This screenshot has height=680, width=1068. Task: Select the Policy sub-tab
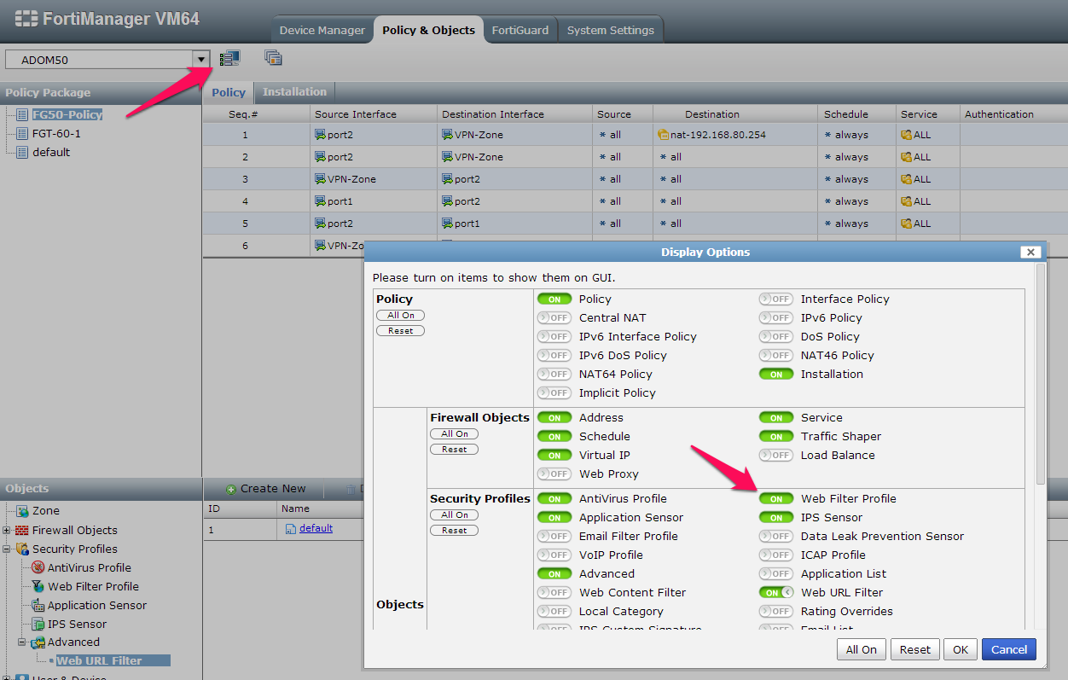pyautogui.click(x=229, y=92)
